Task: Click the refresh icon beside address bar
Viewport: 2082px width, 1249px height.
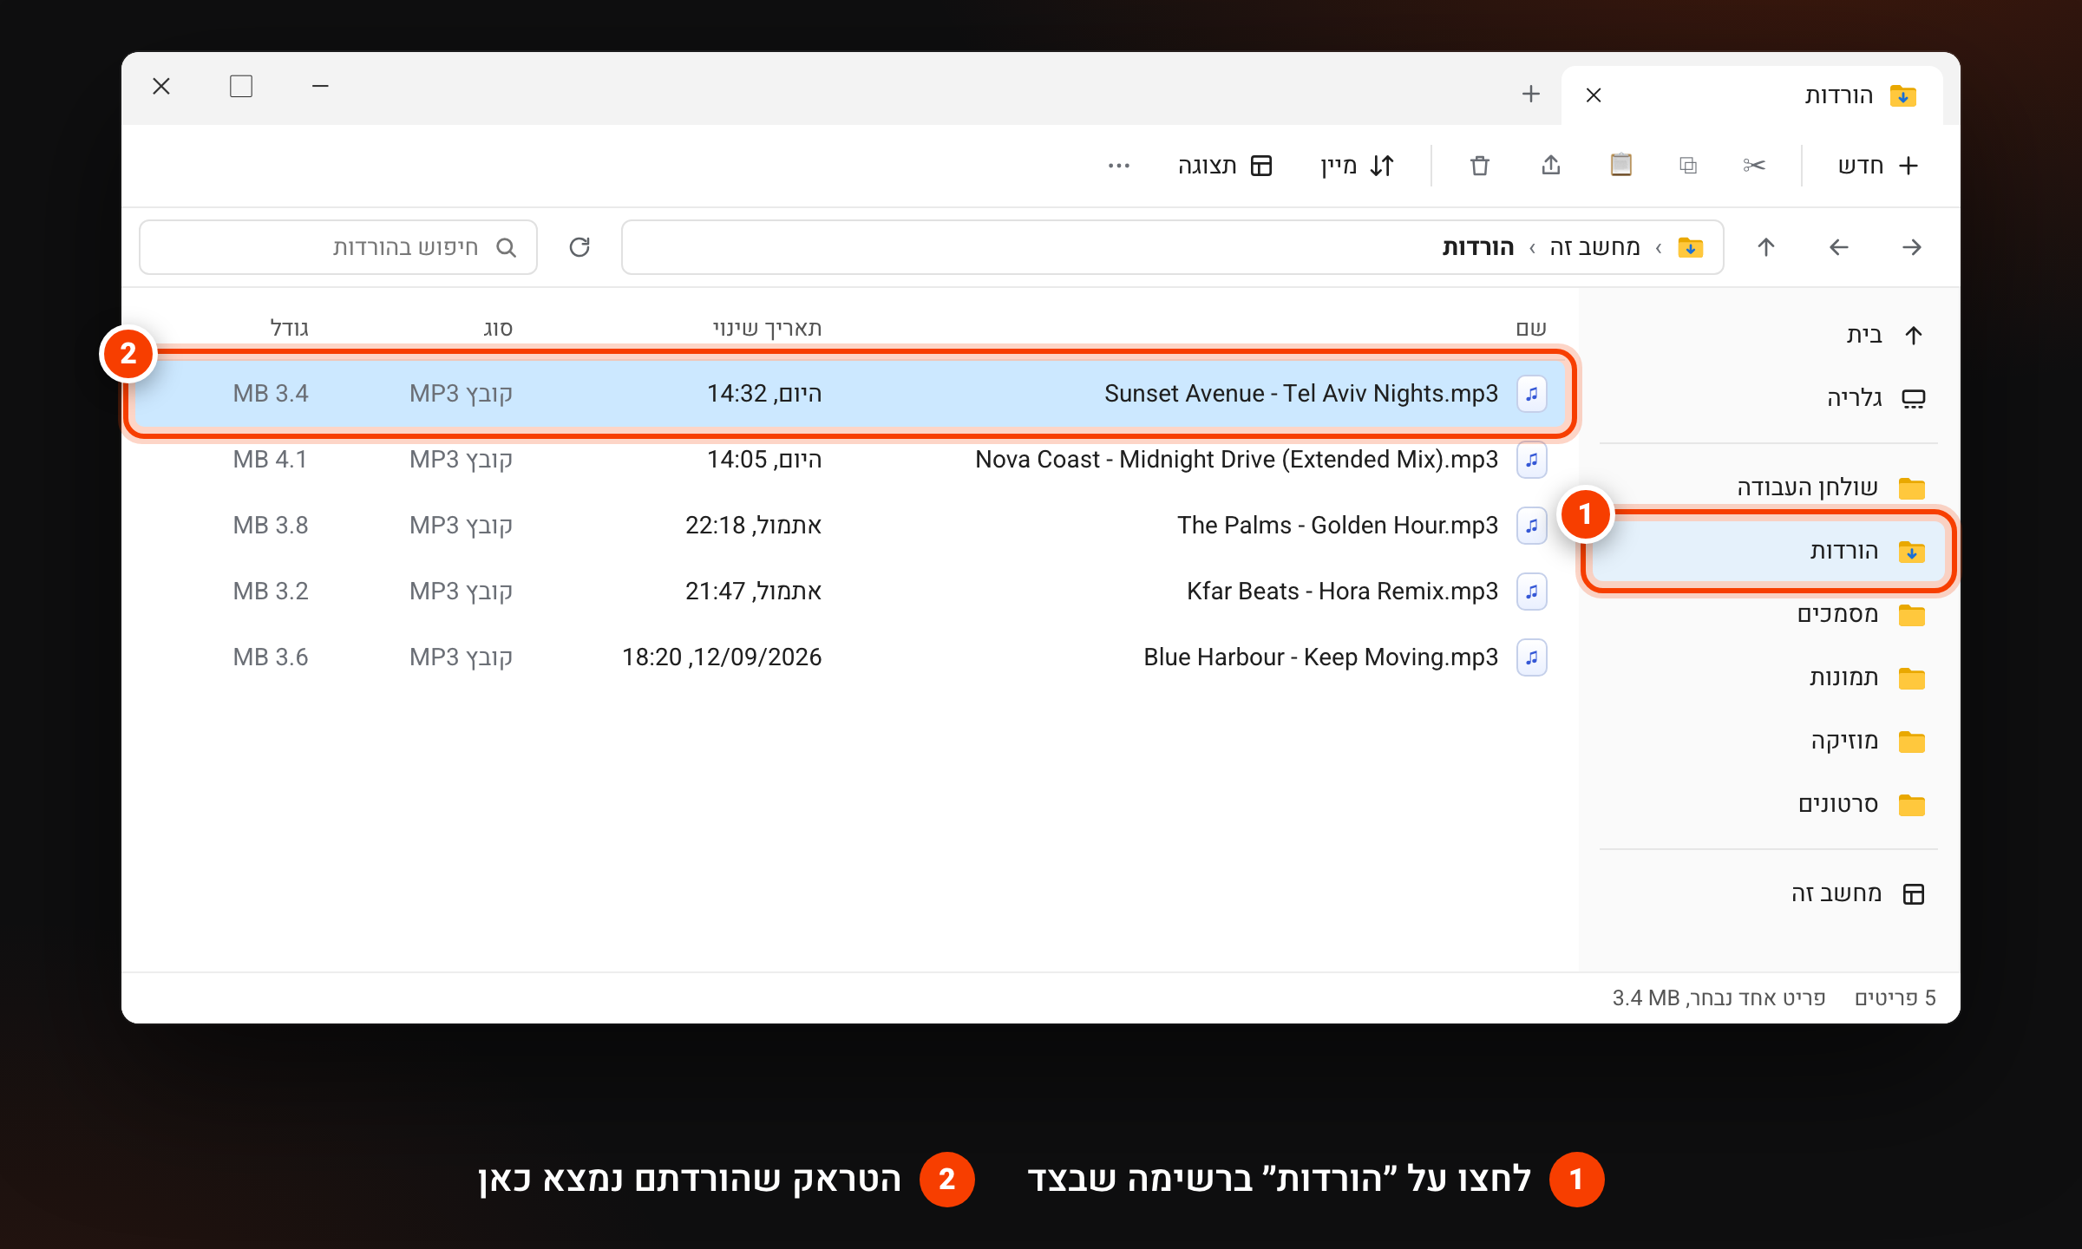Action: tap(579, 247)
